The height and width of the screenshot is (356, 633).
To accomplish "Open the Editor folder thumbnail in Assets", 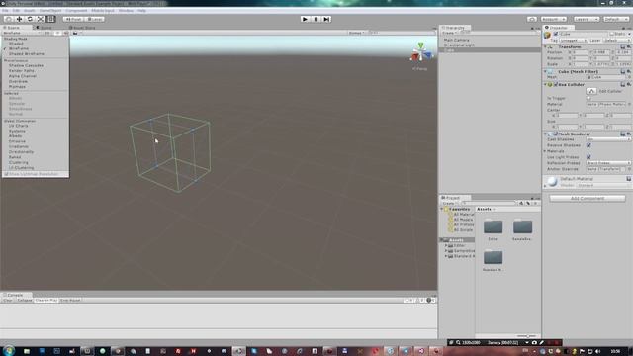I will (x=493, y=226).
